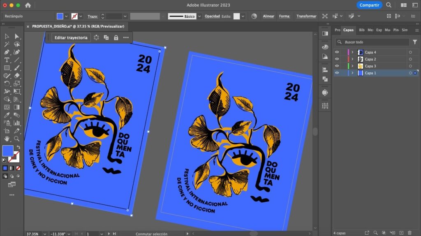Select the Type tool
The image size is (421, 236).
pyautogui.click(x=7, y=60)
